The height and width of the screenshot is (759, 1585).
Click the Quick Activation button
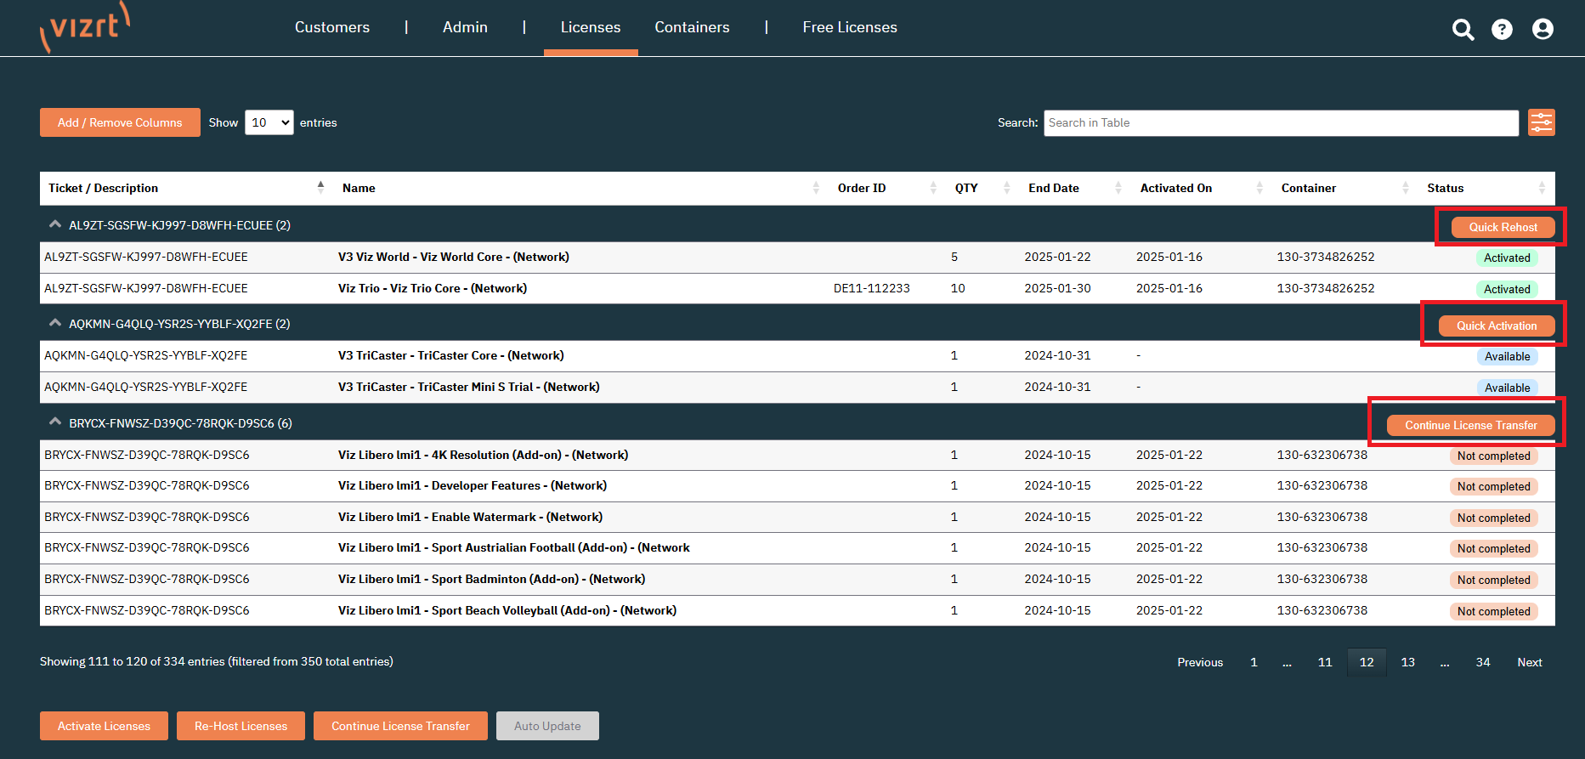pos(1496,326)
